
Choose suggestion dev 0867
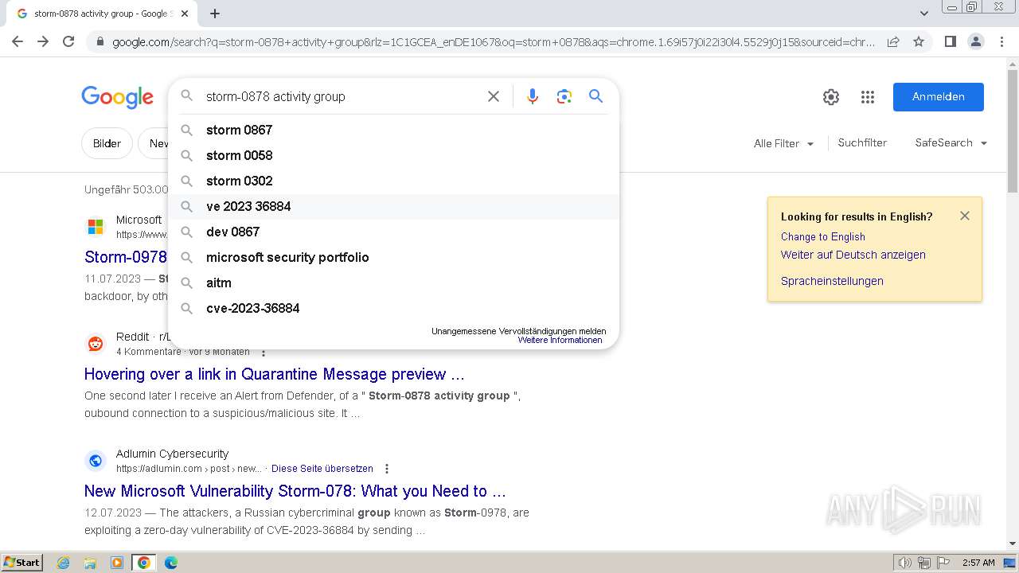[x=394, y=232]
